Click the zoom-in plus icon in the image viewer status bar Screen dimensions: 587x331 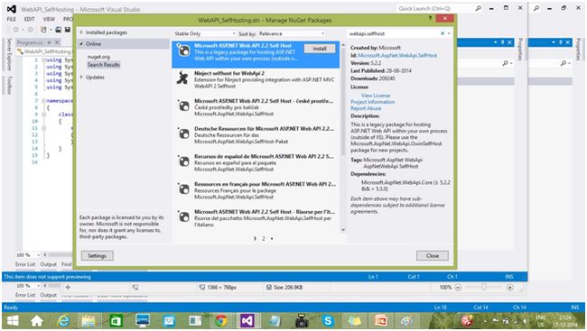[509, 287]
